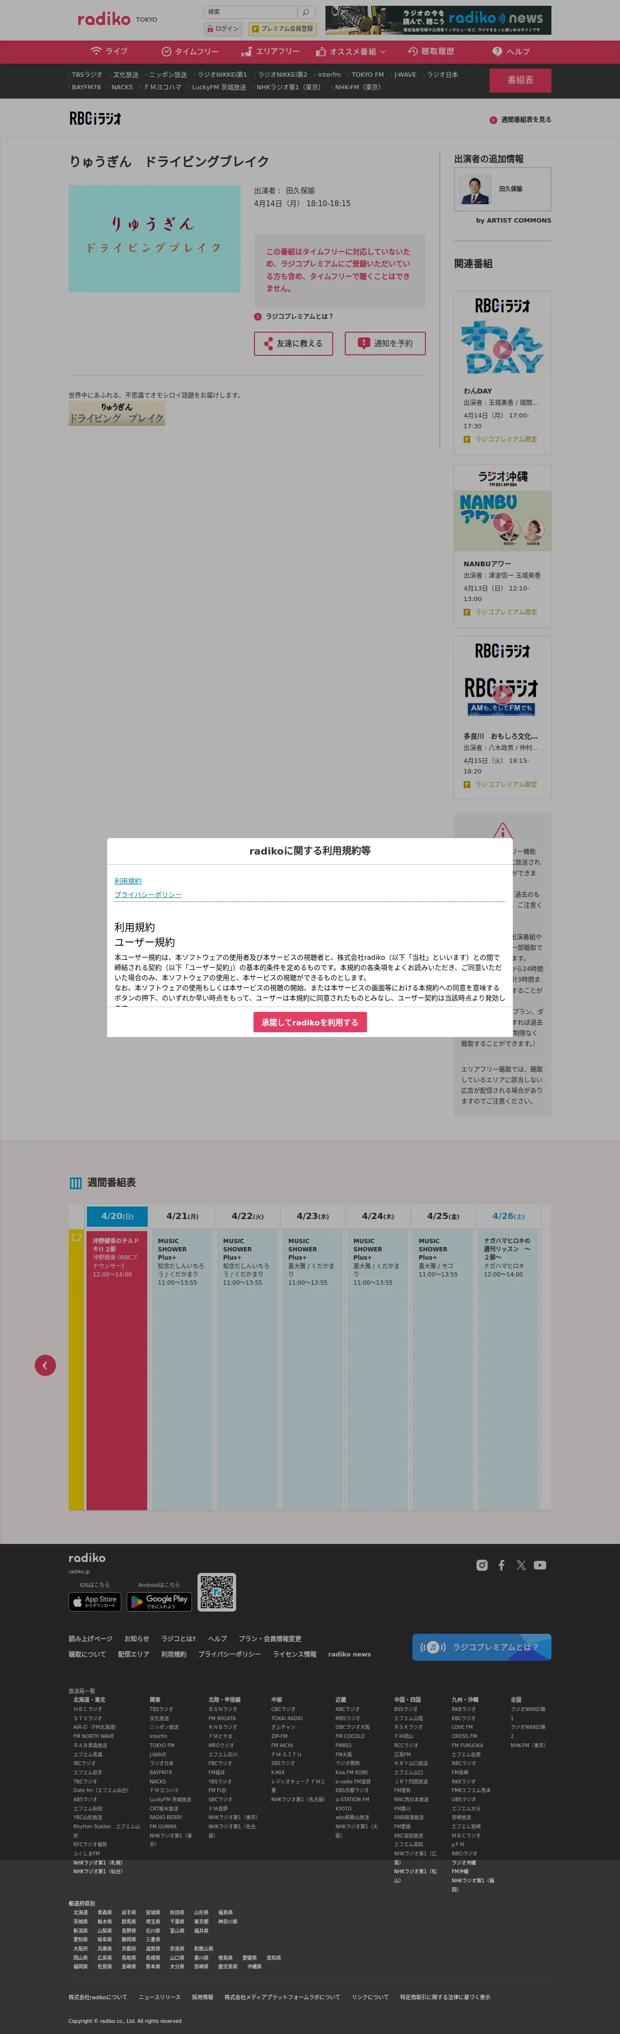Screen dimensions: 620x2034
Task: Open the Instagram icon in footer
Action: point(482,1565)
